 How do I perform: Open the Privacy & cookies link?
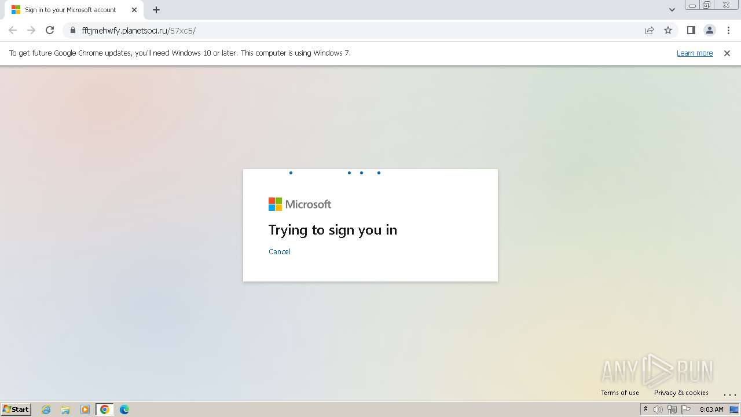681,393
